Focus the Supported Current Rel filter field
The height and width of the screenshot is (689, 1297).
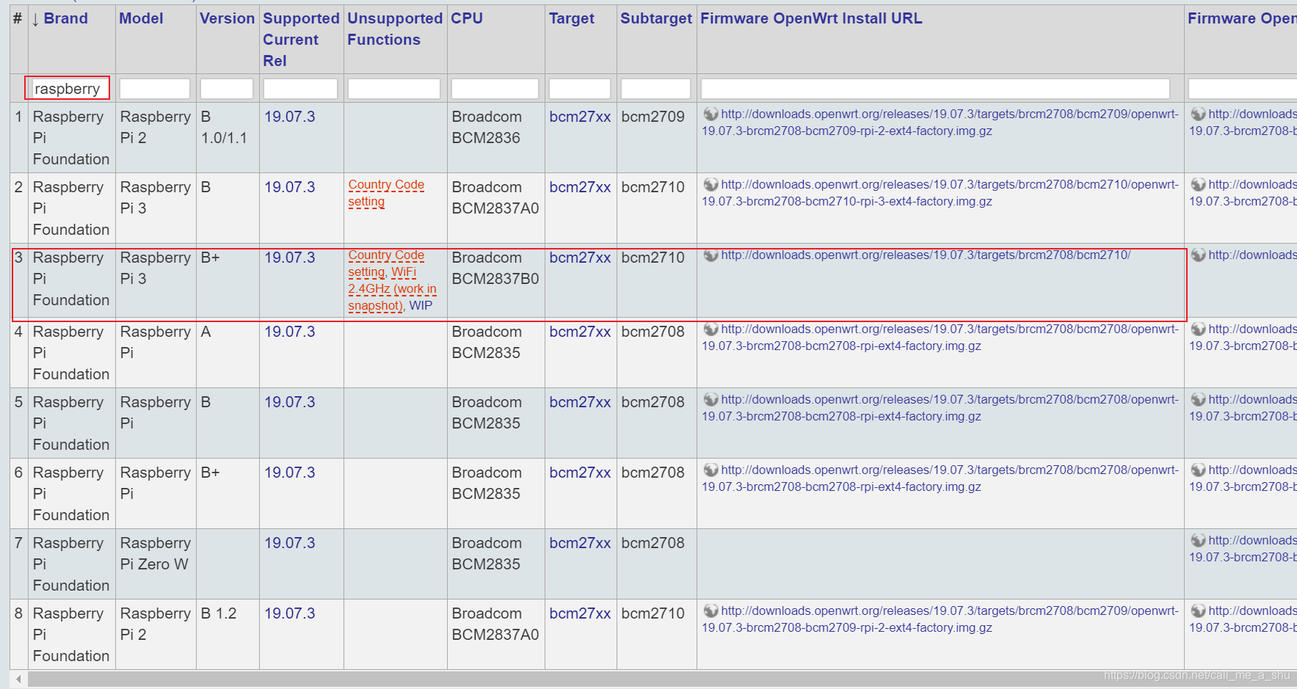[x=301, y=89]
